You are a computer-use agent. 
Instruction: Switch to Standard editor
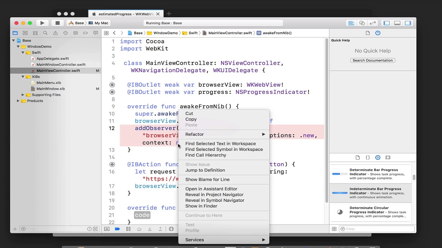[351, 23]
